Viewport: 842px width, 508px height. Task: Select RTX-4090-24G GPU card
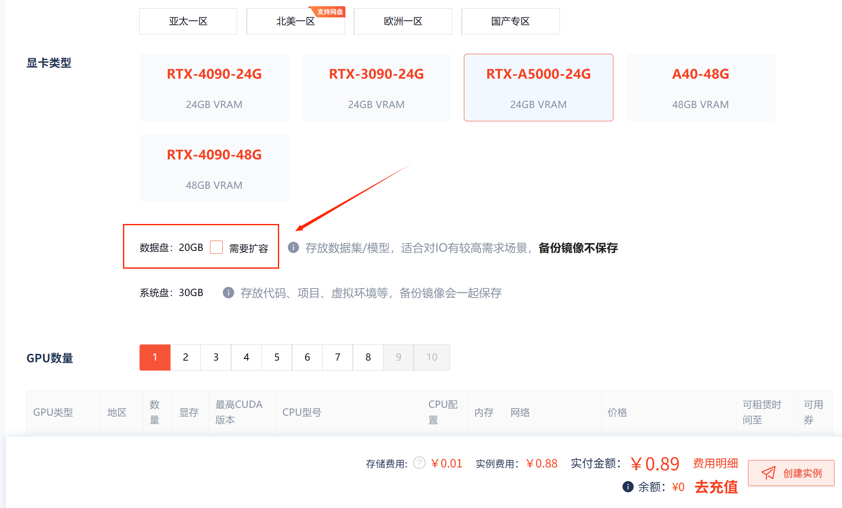point(214,87)
